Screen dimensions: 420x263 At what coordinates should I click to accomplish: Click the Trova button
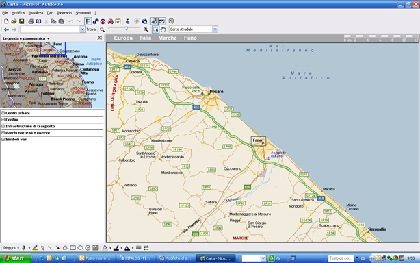pos(91,29)
